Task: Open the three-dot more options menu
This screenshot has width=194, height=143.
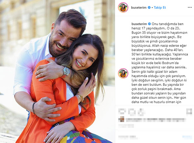Action: pyautogui.click(x=189, y=7)
